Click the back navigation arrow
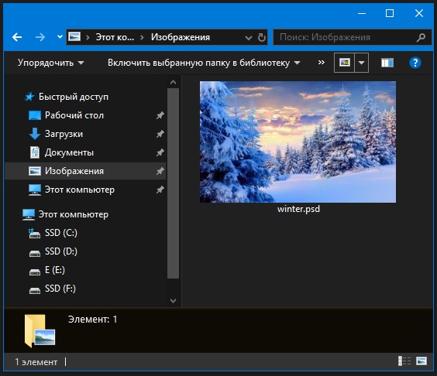 click(x=17, y=37)
